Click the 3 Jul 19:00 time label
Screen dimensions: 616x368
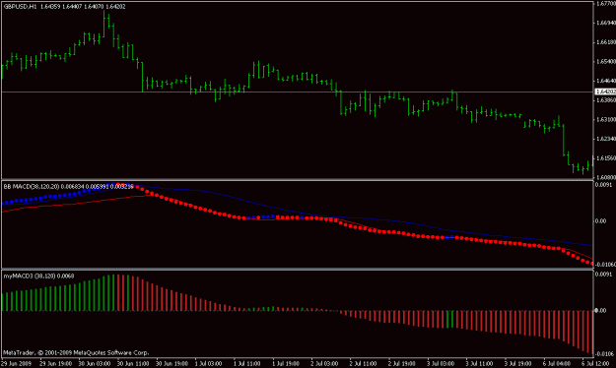(517, 364)
